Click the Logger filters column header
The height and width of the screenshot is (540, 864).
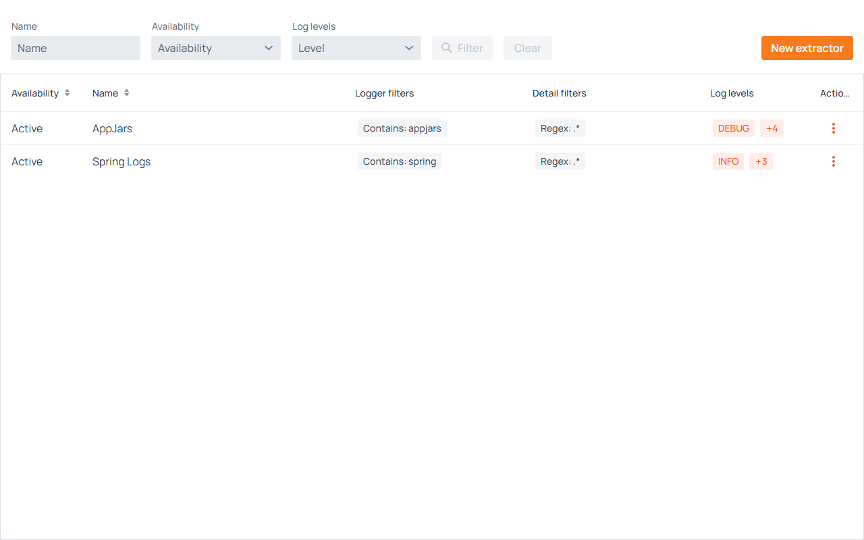[x=385, y=93]
